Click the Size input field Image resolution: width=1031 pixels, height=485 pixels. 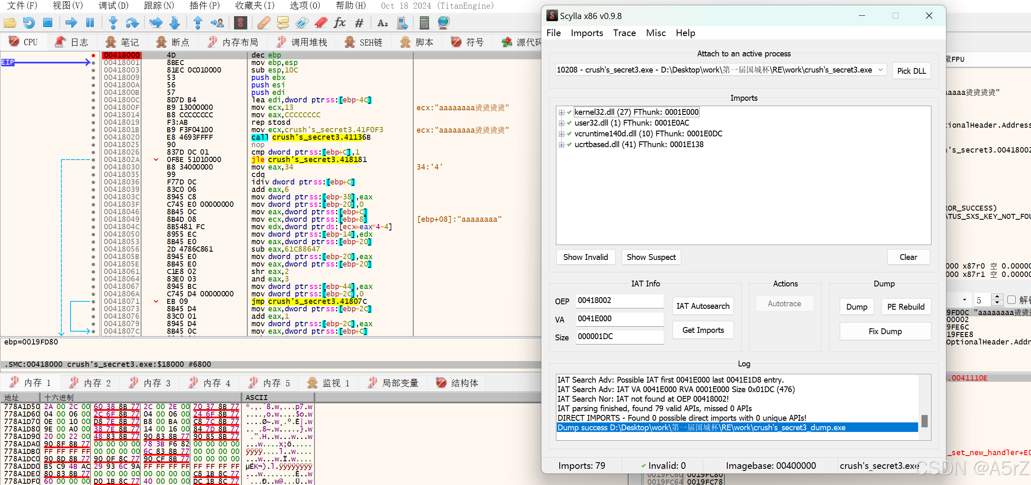point(620,337)
